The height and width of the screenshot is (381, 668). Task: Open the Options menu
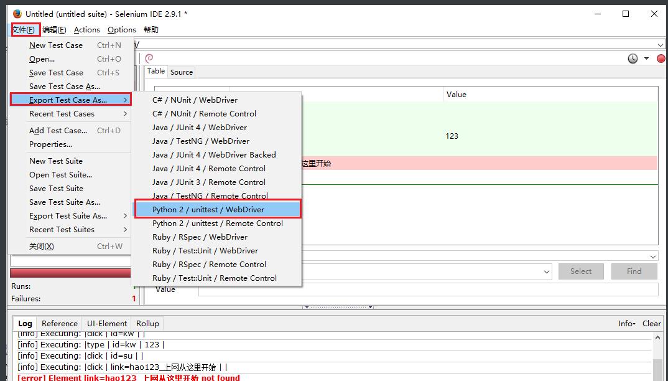pyautogui.click(x=122, y=29)
